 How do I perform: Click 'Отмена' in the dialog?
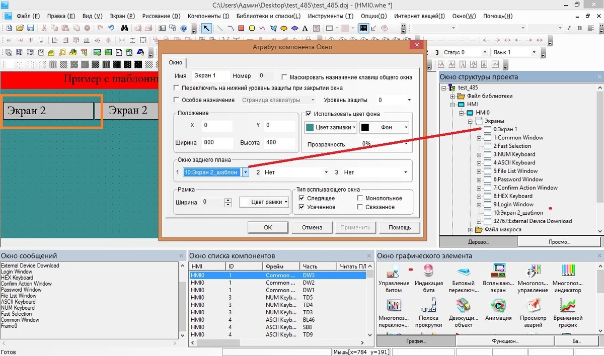click(312, 227)
